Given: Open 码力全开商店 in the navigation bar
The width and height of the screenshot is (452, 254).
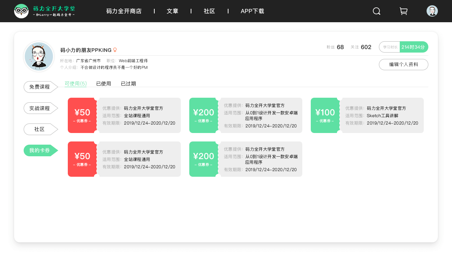Looking at the screenshot, I should [x=124, y=11].
